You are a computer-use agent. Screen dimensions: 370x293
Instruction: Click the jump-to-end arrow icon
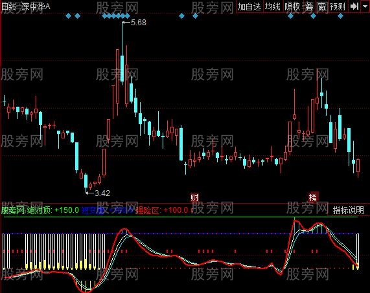(x=354, y=6)
